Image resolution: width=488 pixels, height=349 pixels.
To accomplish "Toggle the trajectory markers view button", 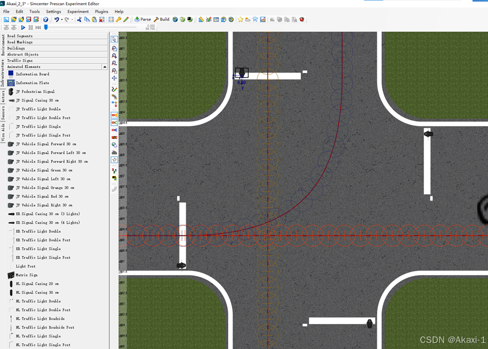I will pyautogui.click(x=114, y=160).
